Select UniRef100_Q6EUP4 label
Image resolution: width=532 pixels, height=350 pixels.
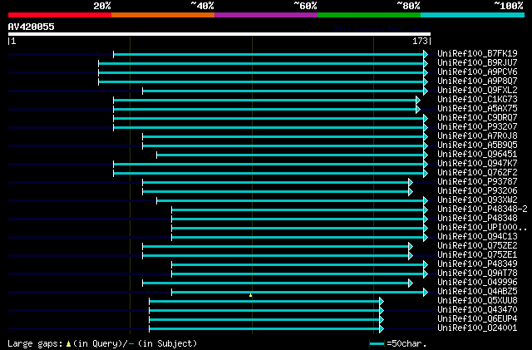point(477,319)
